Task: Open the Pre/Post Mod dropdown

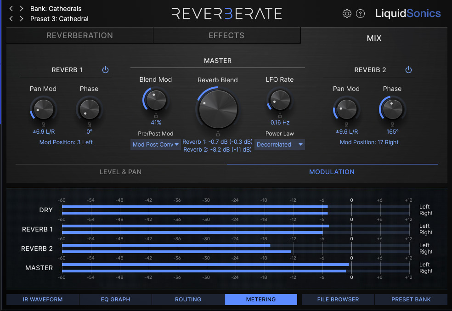Action: [x=156, y=144]
